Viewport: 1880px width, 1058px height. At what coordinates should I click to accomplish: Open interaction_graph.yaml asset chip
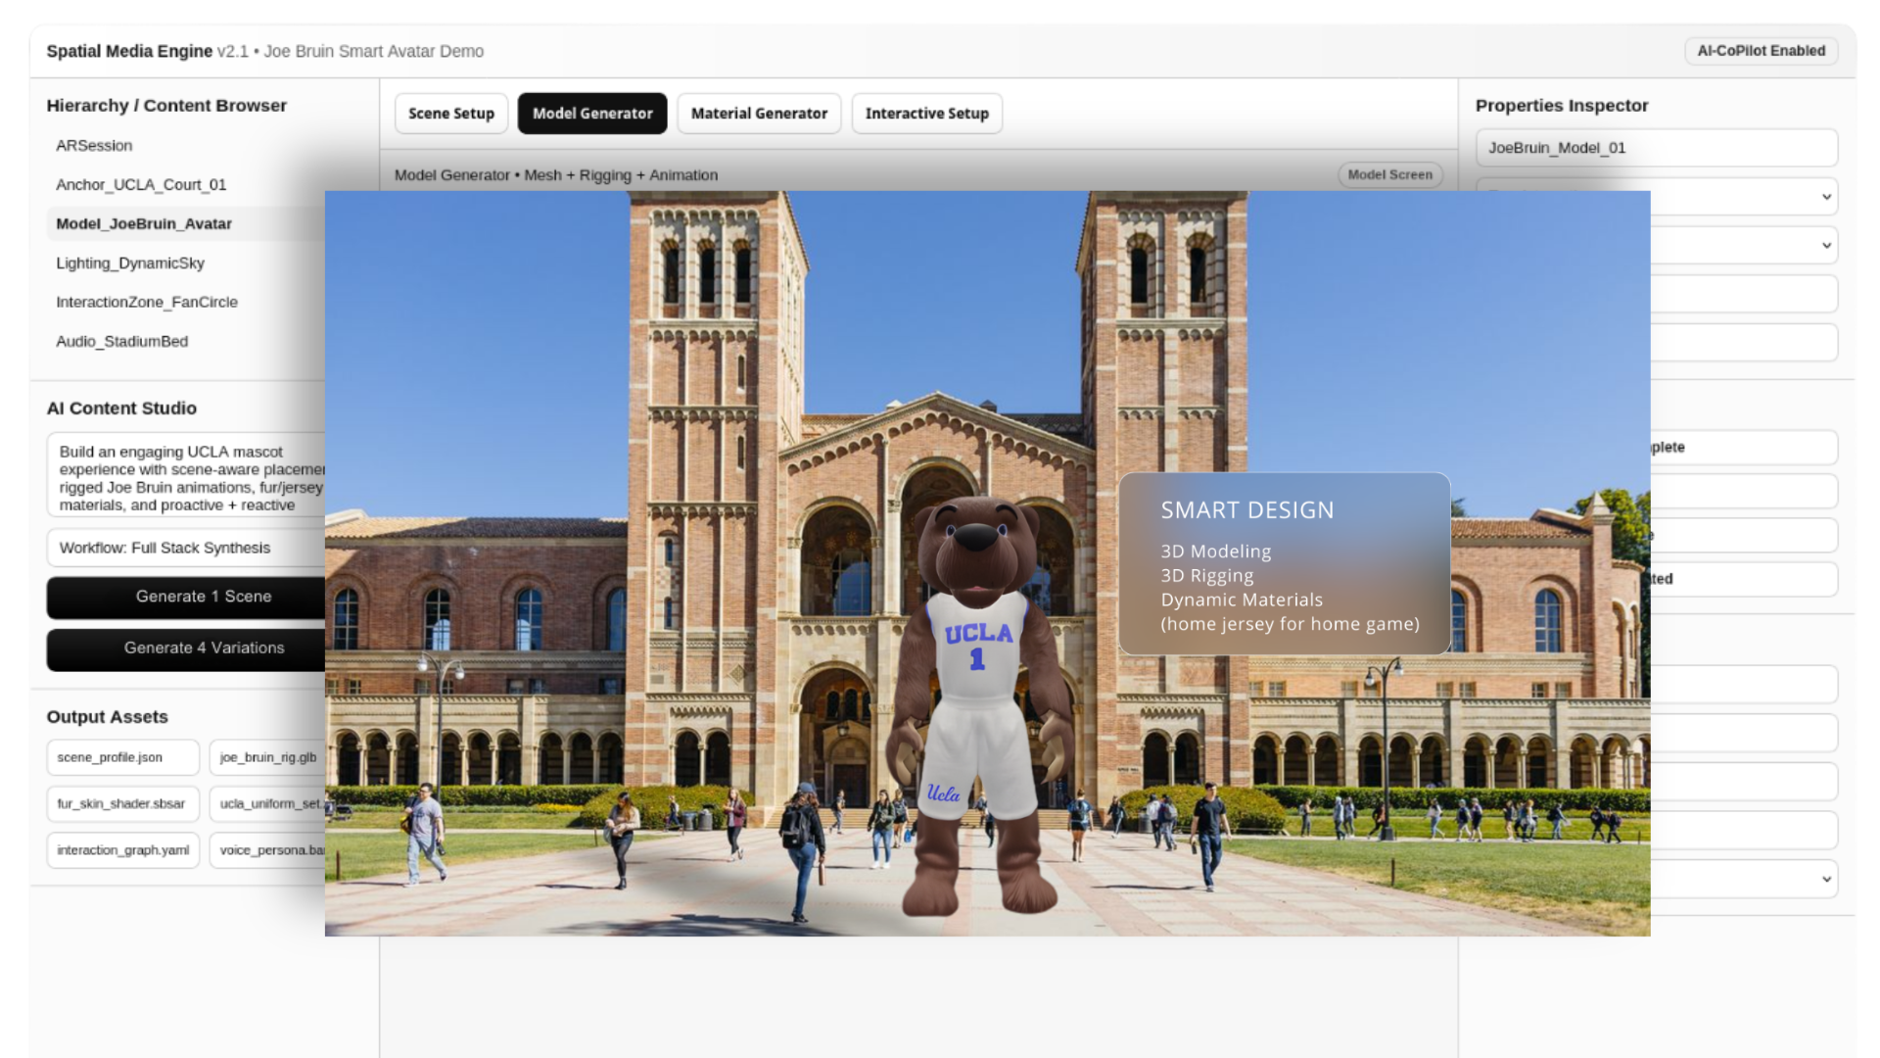122,850
